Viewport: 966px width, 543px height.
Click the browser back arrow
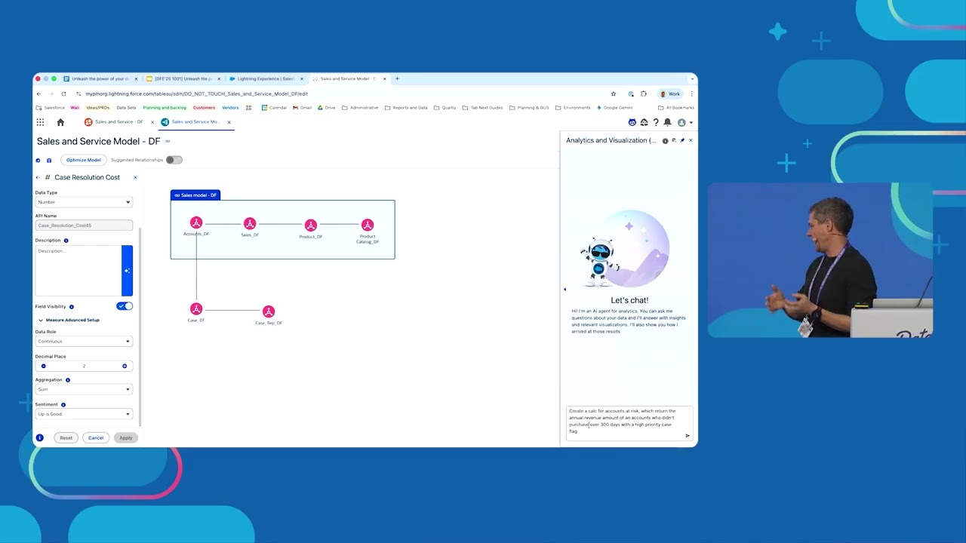38,94
